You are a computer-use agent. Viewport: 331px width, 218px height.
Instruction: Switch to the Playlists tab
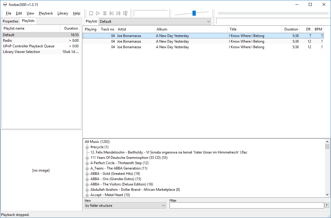pos(28,21)
